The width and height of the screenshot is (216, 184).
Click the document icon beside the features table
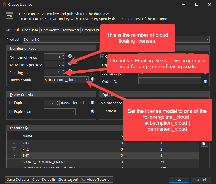click(x=204, y=144)
